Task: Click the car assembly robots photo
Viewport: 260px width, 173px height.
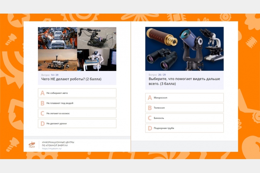Action: 57,38
